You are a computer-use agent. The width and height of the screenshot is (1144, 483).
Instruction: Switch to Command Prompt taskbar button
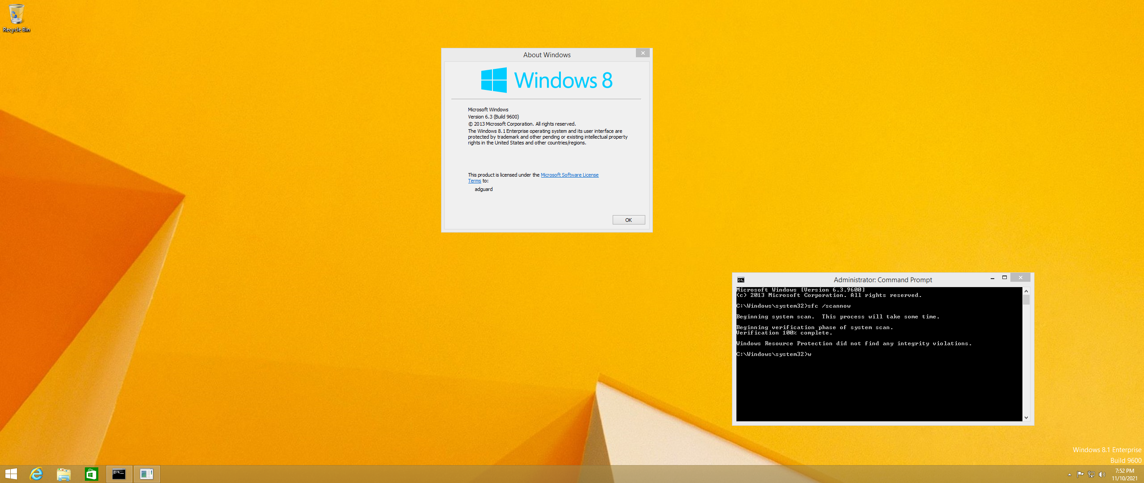point(119,474)
